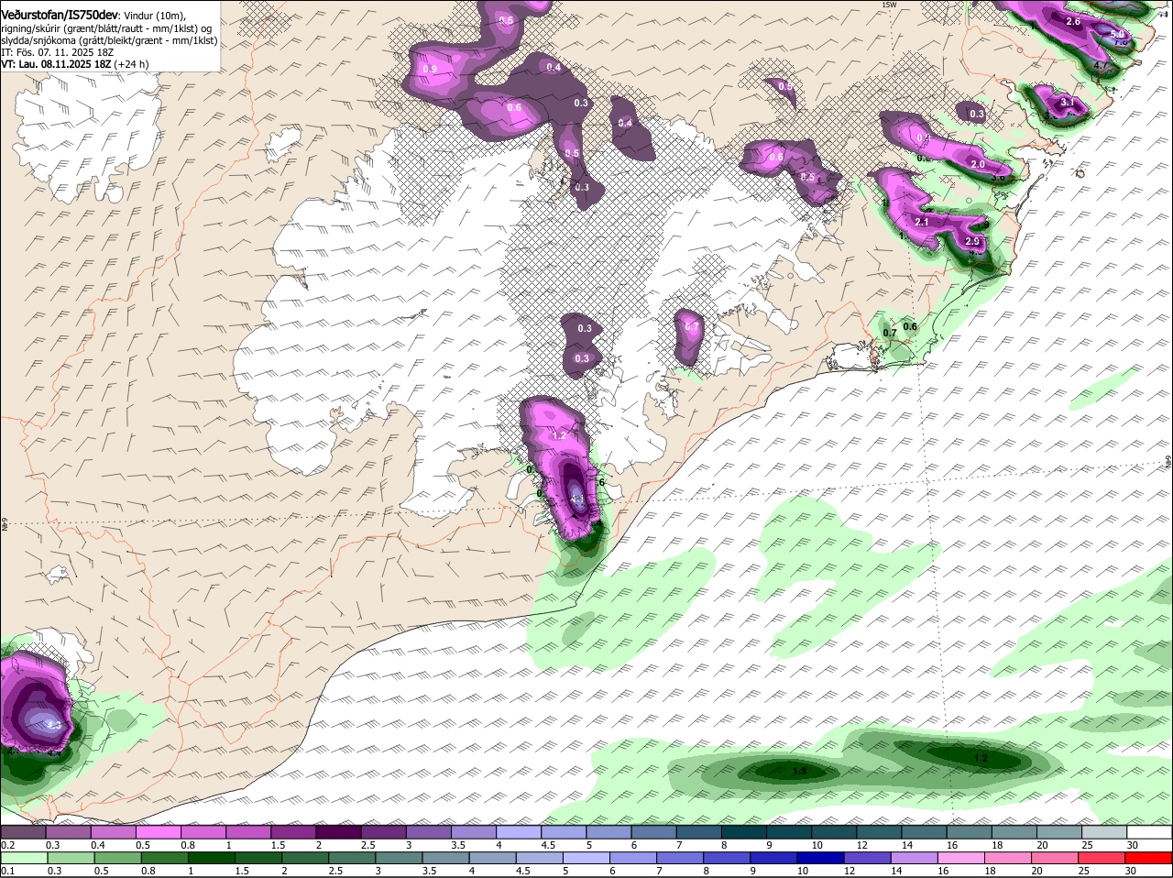1173x878 pixels.
Task: Click the 1.2 value in green offshore rain band
Action: pos(981,759)
